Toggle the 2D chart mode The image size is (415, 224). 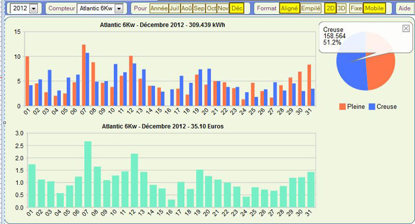coord(330,8)
